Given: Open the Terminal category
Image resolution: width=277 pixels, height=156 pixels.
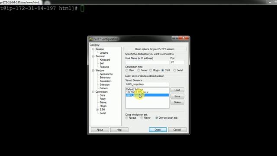Looking at the screenshot, I should coord(100,56).
